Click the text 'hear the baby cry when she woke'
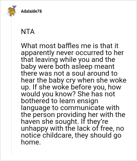The height and width of the screenshot is (161, 137). (x=74, y=80)
